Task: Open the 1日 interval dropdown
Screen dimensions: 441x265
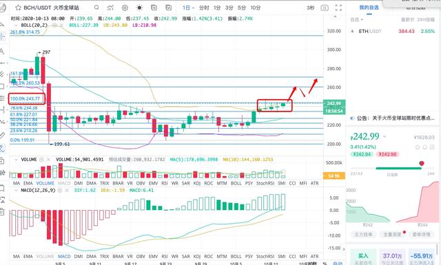Action: [x=188, y=8]
